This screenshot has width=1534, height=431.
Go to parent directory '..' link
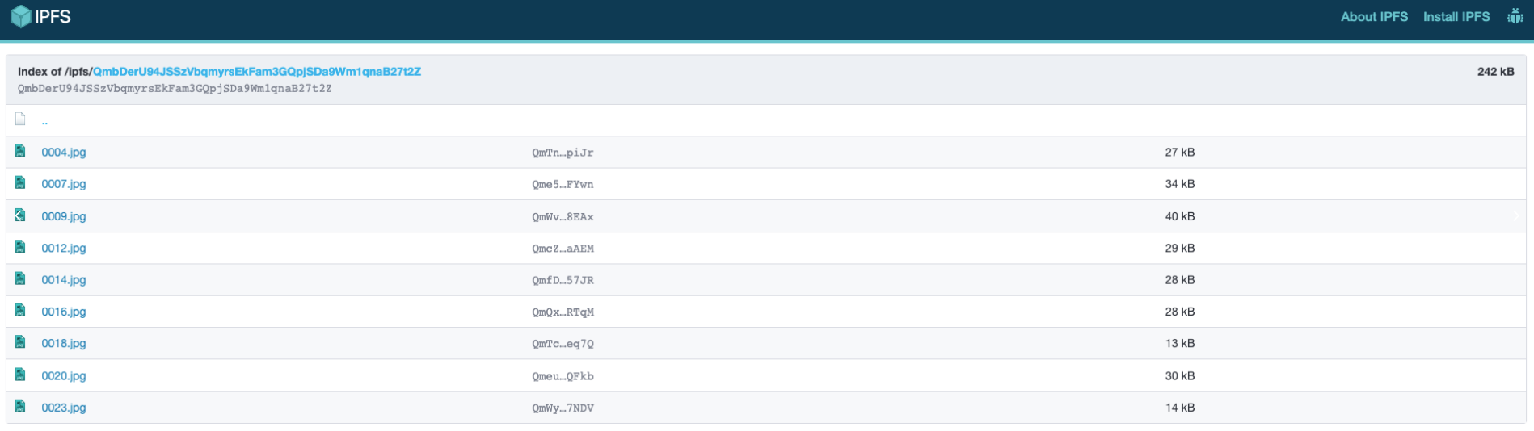click(44, 120)
